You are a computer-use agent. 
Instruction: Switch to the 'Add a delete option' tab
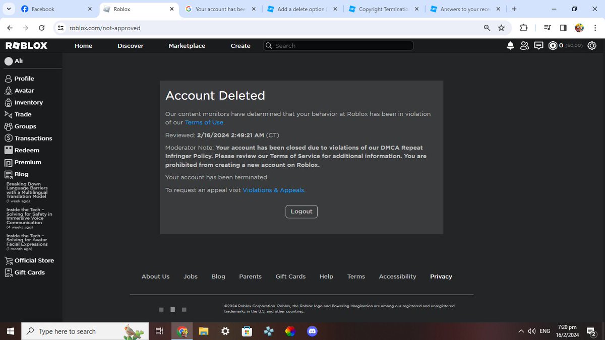[x=302, y=9]
